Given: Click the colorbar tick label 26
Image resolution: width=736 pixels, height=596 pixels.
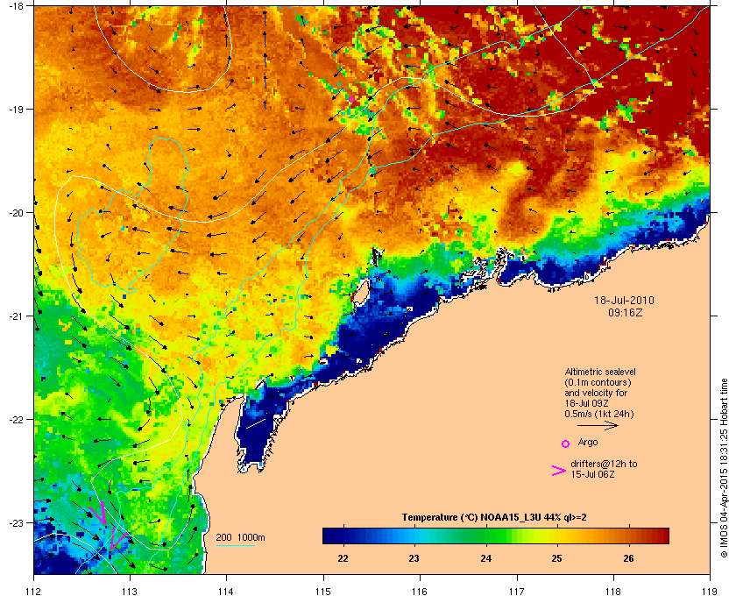Looking at the screenshot, I should pos(628,558).
